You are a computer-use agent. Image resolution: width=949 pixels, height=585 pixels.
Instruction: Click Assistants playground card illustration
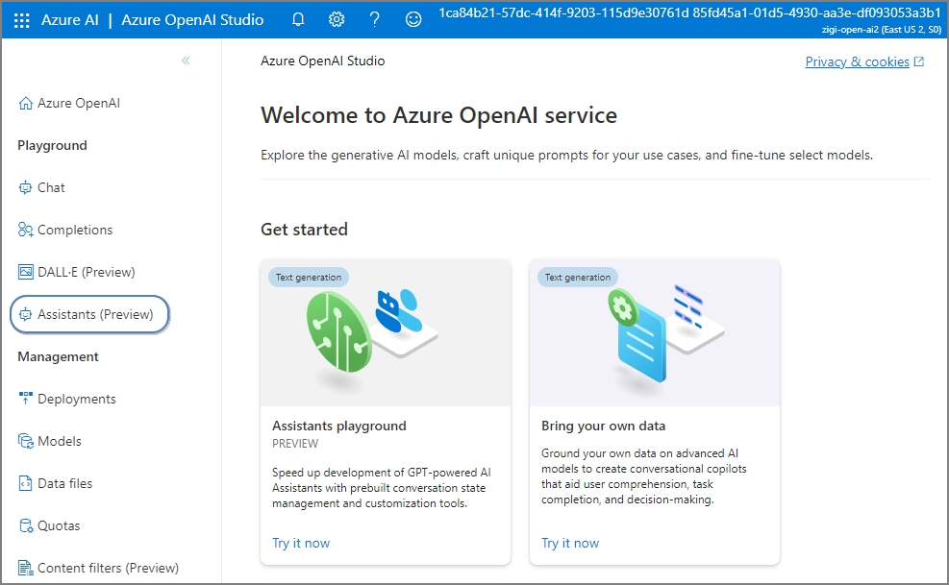click(x=386, y=333)
